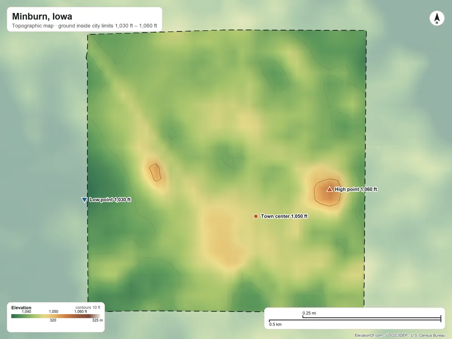
Task: Click the USGS 3DEP attribution text
Action: [396, 335]
